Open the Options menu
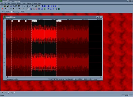Viewport: 133px width, 97px height. pyautogui.click(x=29, y=3)
